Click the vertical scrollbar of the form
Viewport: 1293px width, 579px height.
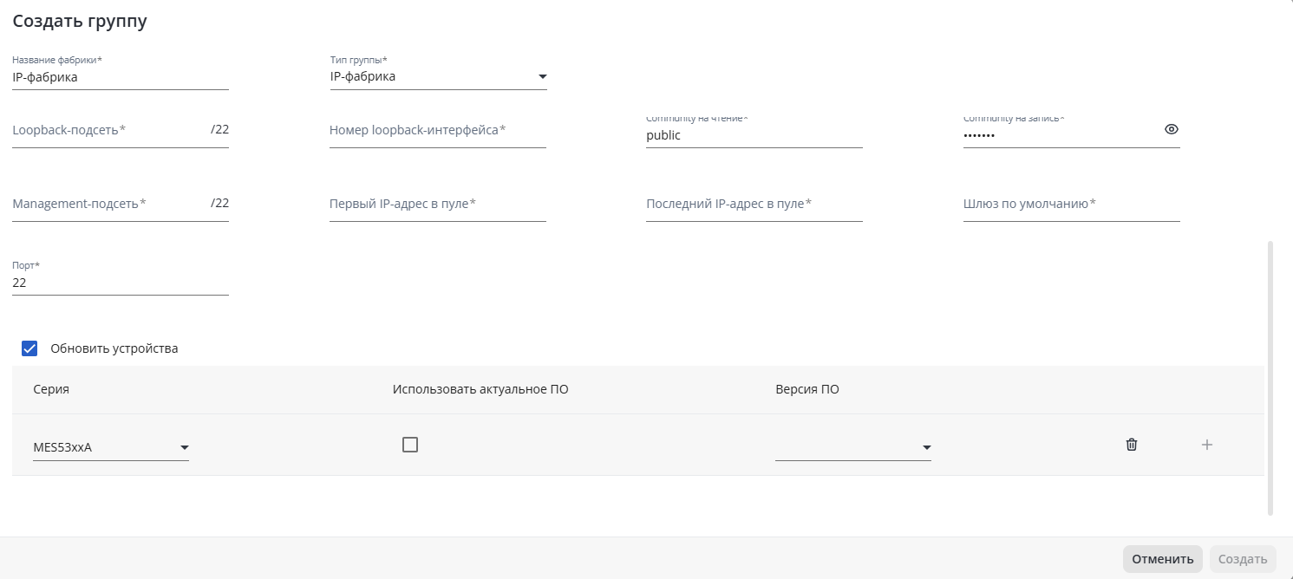(1270, 378)
